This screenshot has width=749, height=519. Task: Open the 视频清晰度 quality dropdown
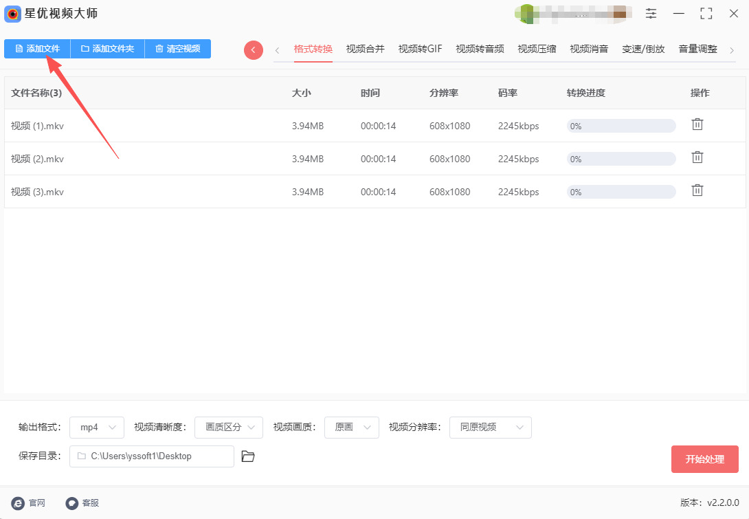click(x=229, y=428)
